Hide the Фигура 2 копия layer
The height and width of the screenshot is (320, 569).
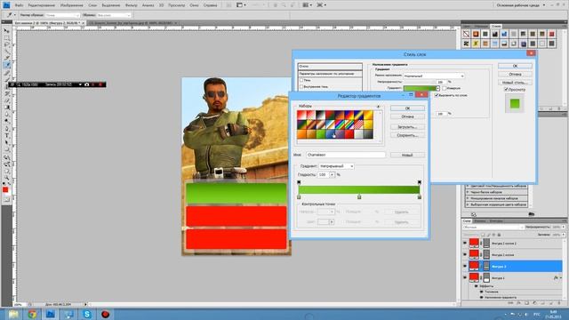[465, 255]
